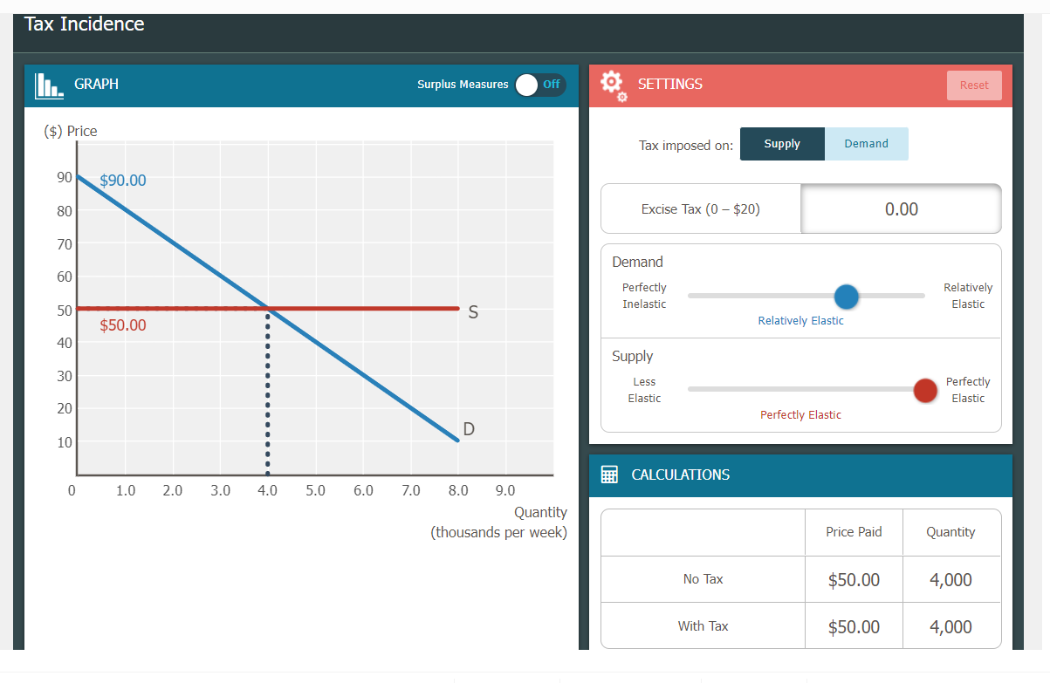The image size is (1050, 683).
Task: Select Demand for tax imposed on
Action: [866, 143]
